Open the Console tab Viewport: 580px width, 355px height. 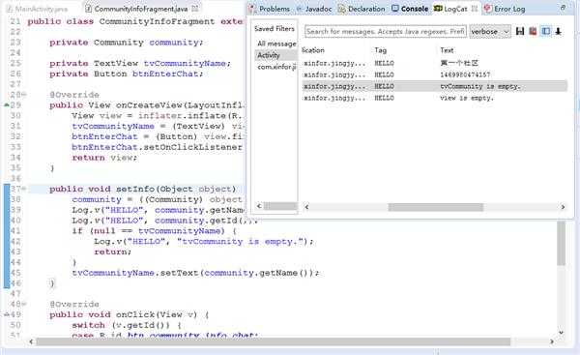(415, 9)
